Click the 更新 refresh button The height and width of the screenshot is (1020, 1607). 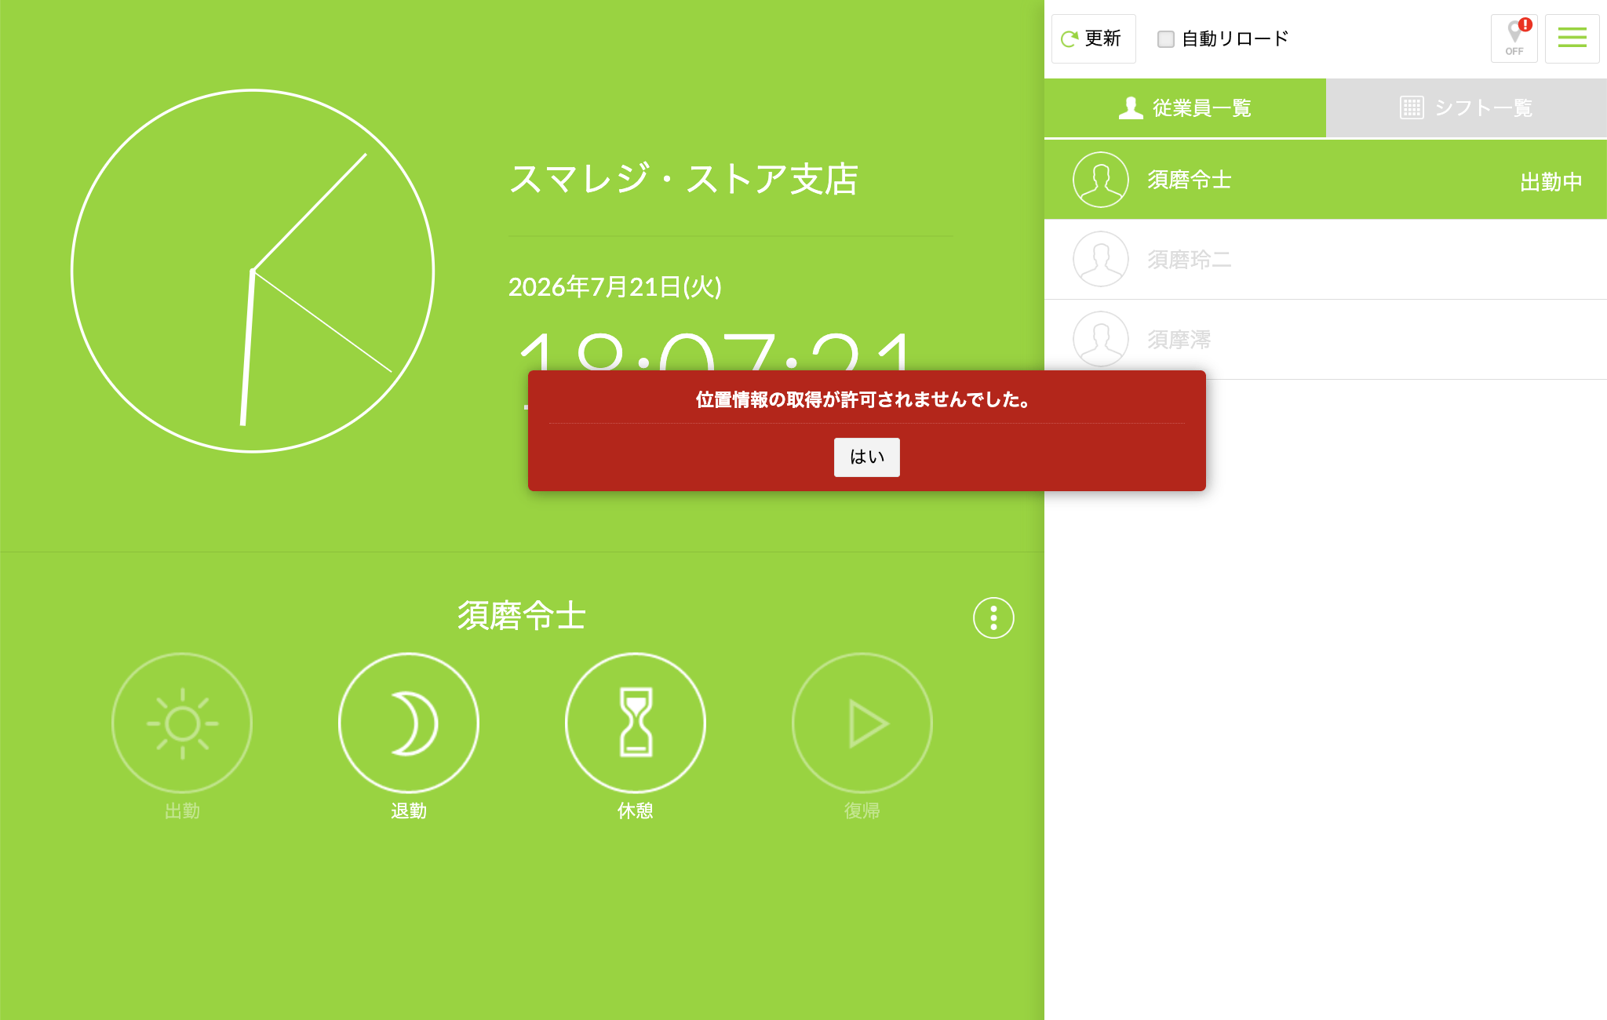click(1093, 38)
